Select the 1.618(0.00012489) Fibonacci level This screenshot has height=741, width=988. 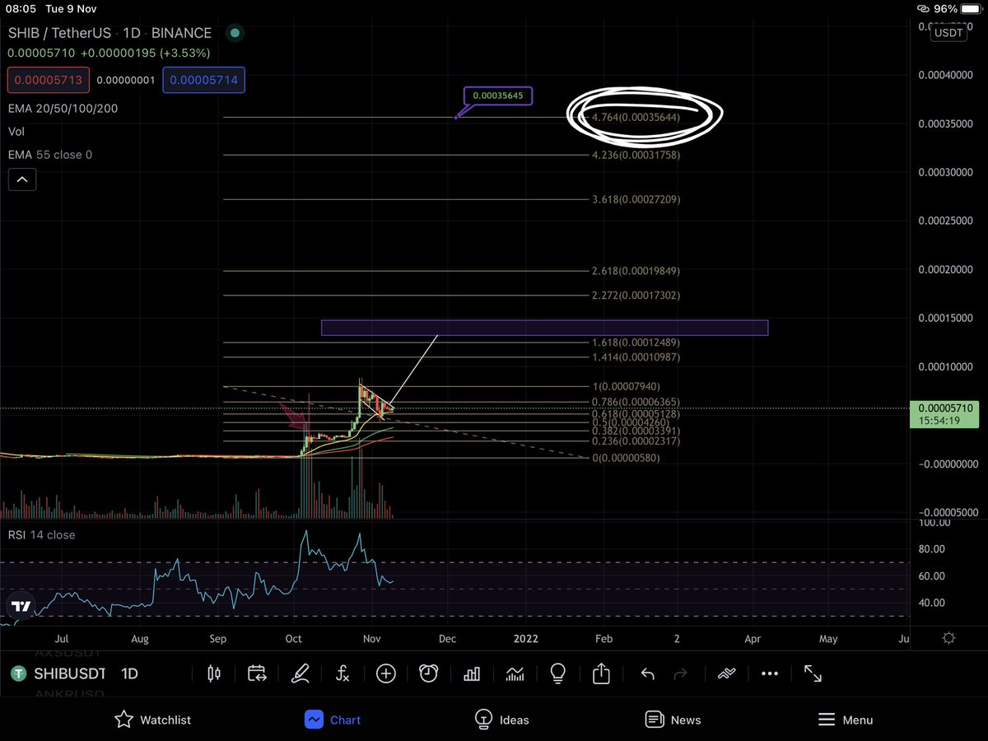tap(636, 343)
